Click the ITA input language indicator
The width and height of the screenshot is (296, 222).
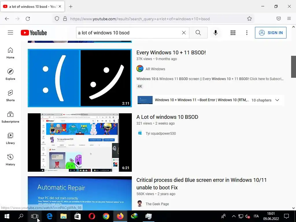point(256,216)
